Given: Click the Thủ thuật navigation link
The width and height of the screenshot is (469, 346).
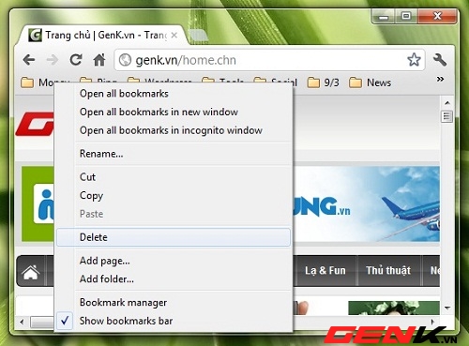Looking at the screenshot, I should click(388, 270).
